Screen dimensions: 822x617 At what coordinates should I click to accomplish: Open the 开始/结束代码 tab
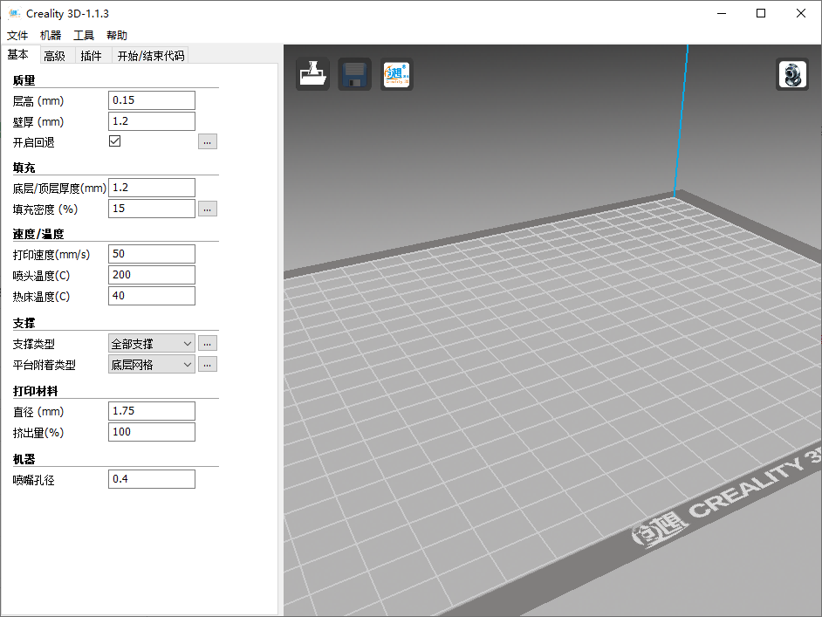click(150, 56)
